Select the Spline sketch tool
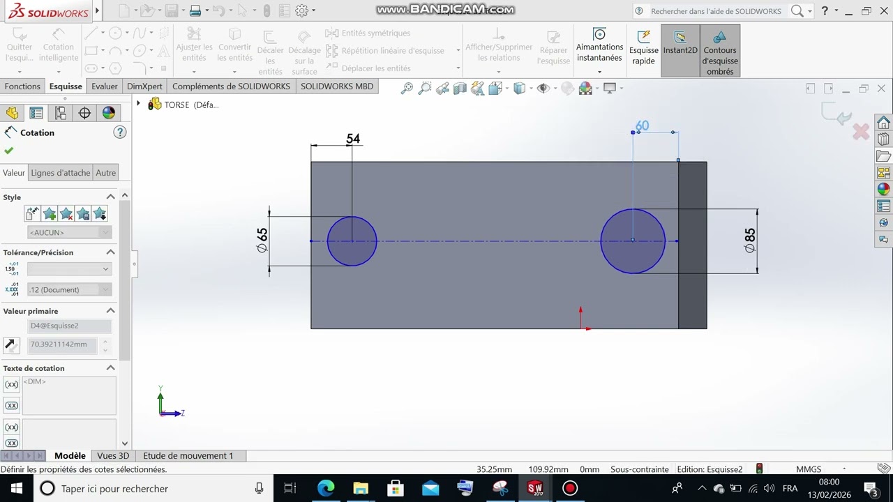 [140, 33]
